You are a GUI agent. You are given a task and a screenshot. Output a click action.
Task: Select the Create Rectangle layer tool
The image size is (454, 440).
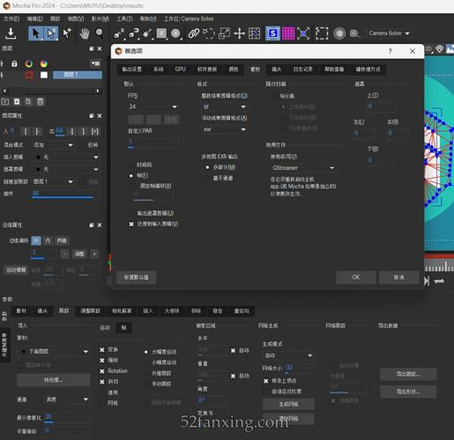click(161, 33)
